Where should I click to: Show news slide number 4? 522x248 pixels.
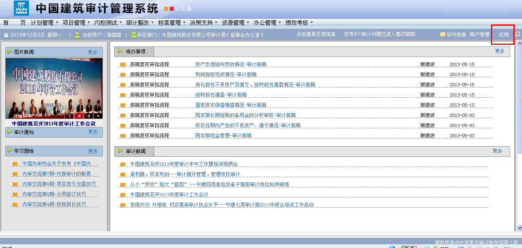tap(98, 116)
